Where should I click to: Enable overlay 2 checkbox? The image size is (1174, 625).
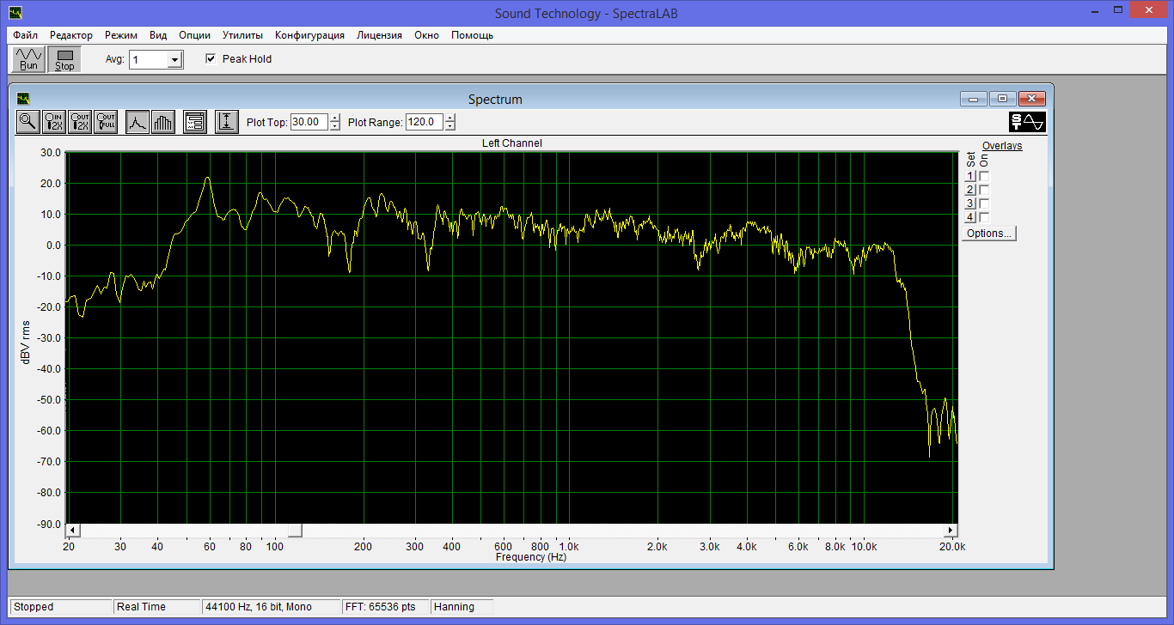click(984, 190)
